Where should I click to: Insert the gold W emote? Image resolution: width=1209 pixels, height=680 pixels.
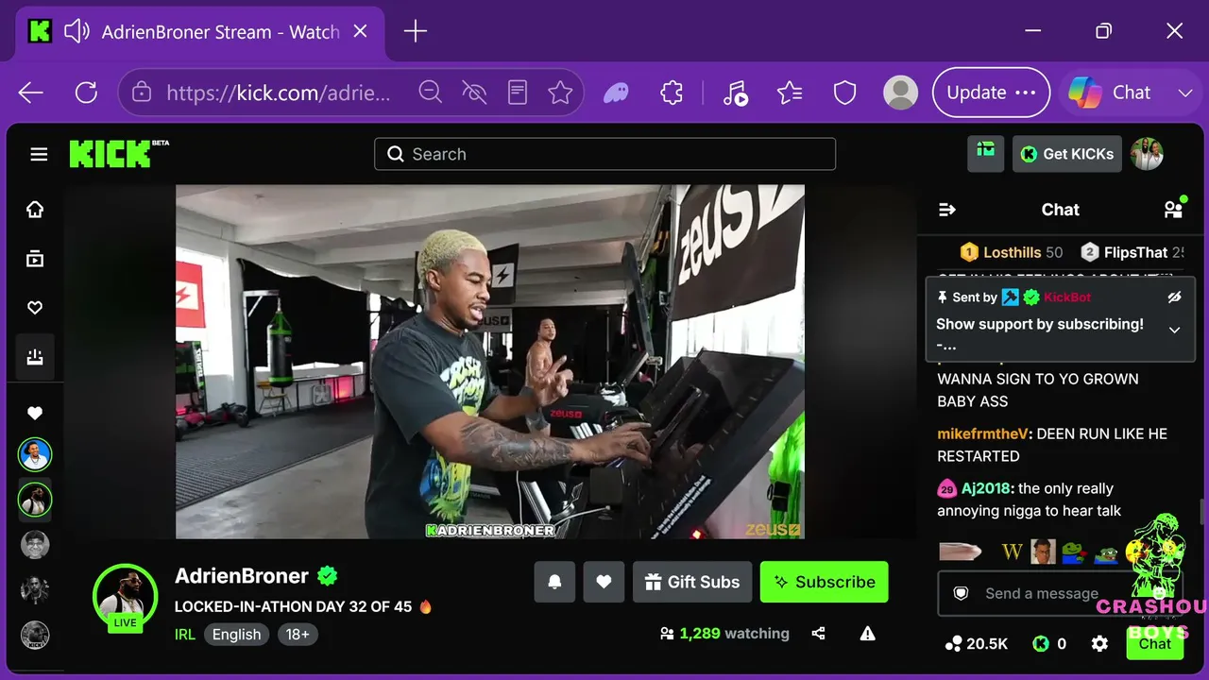(x=1013, y=552)
